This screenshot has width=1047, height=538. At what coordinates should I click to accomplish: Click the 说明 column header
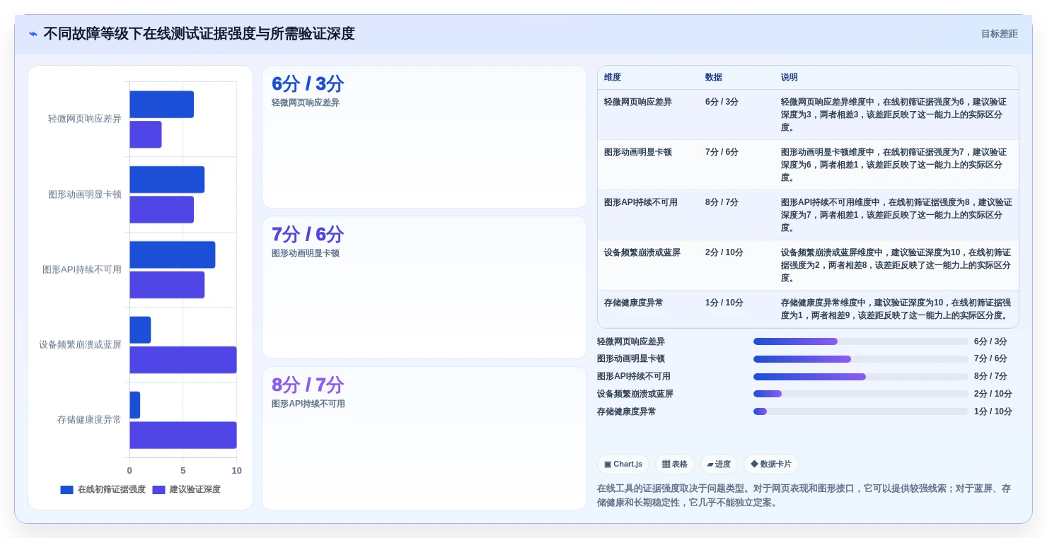click(x=789, y=77)
